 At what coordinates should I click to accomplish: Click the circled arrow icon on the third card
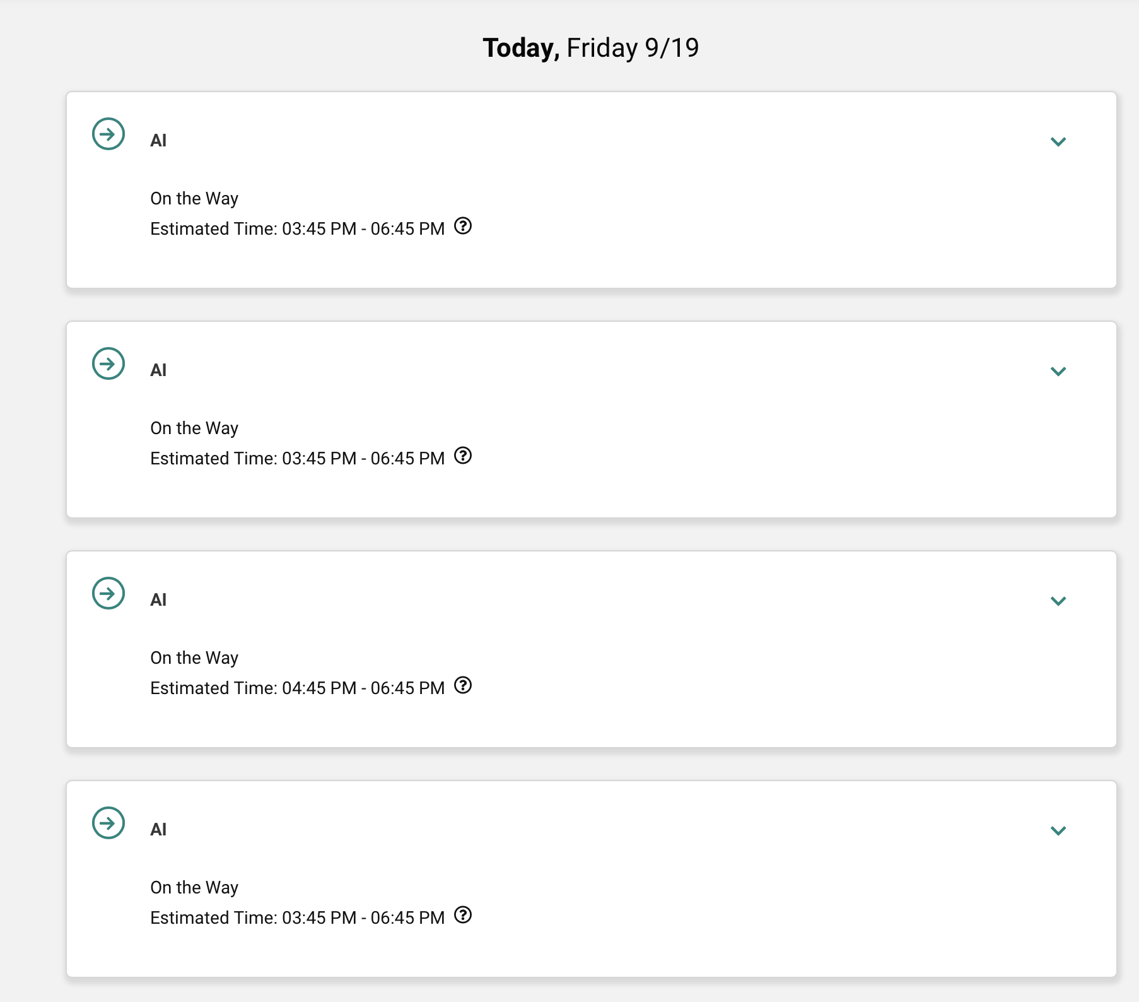[108, 593]
